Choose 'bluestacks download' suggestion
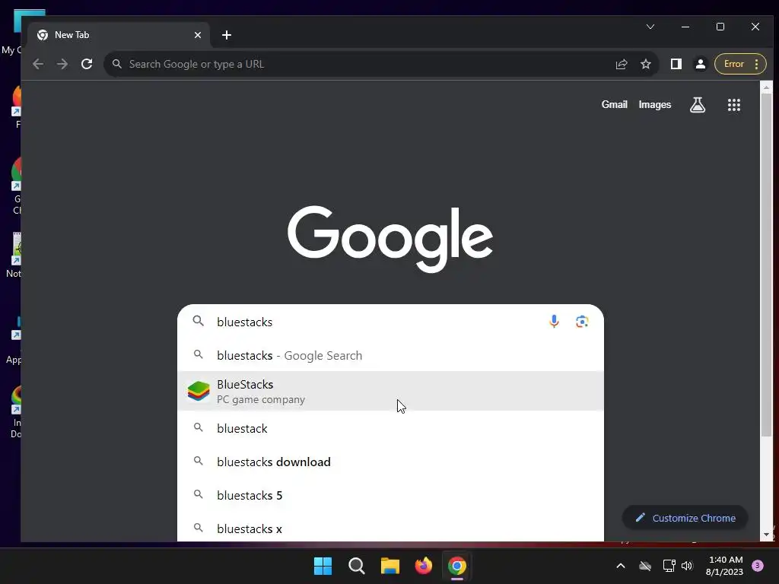The height and width of the screenshot is (584, 779). (390, 462)
